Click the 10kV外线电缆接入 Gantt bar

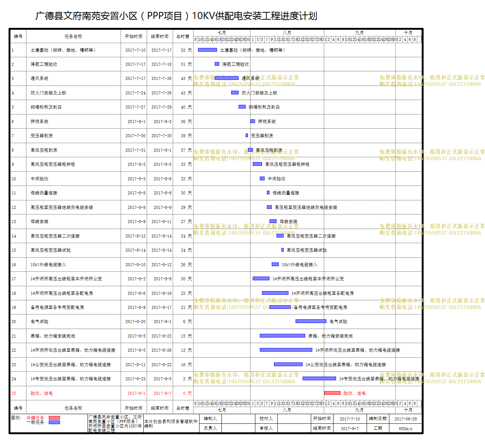tap(275, 264)
